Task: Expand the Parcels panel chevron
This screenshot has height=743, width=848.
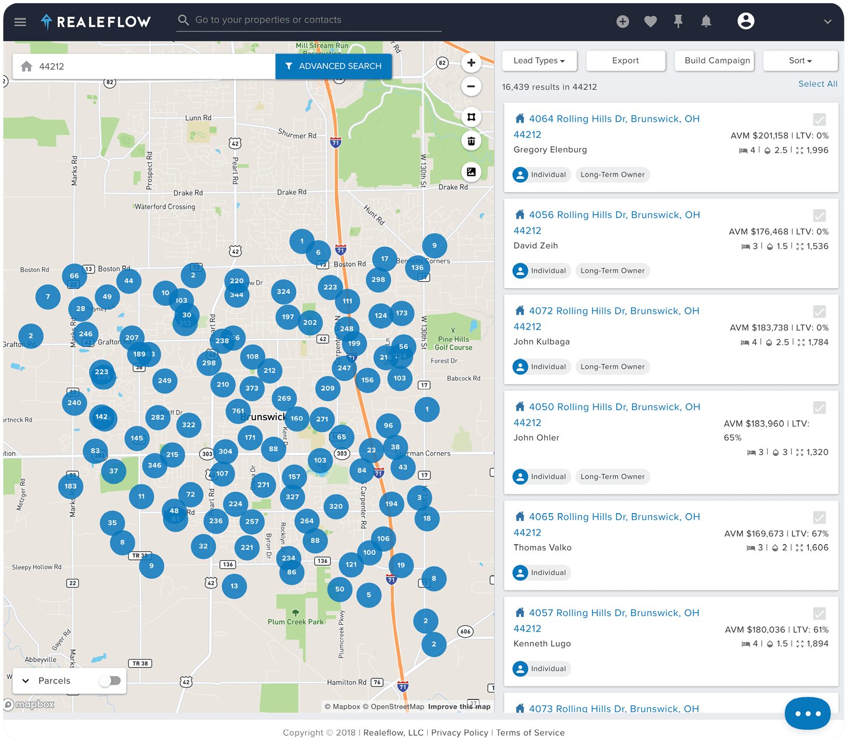Action: point(26,681)
